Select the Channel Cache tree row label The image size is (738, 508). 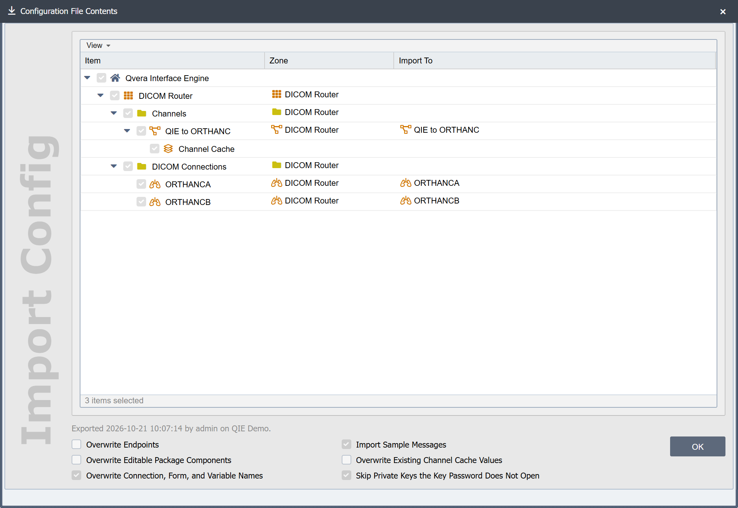click(206, 149)
